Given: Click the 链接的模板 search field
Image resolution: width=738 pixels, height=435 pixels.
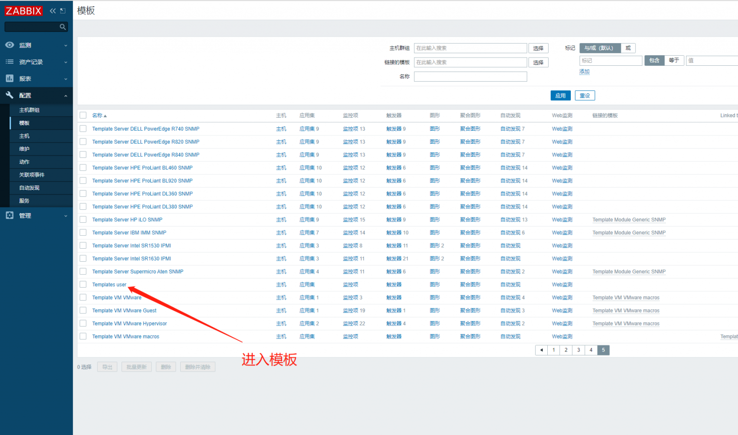Looking at the screenshot, I should (x=470, y=62).
